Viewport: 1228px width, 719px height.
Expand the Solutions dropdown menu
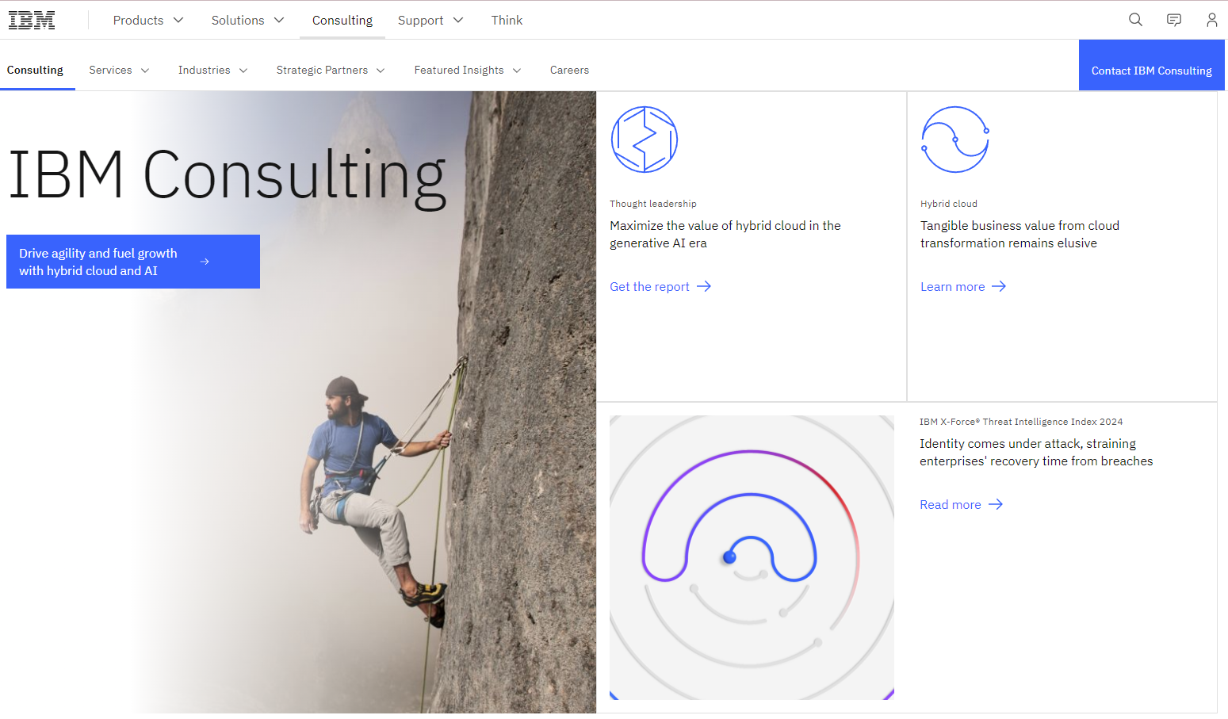click(247, 21)
